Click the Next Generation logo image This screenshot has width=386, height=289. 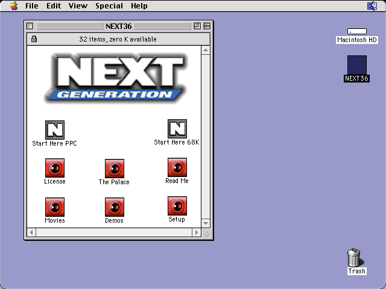[x=116, y=78]
